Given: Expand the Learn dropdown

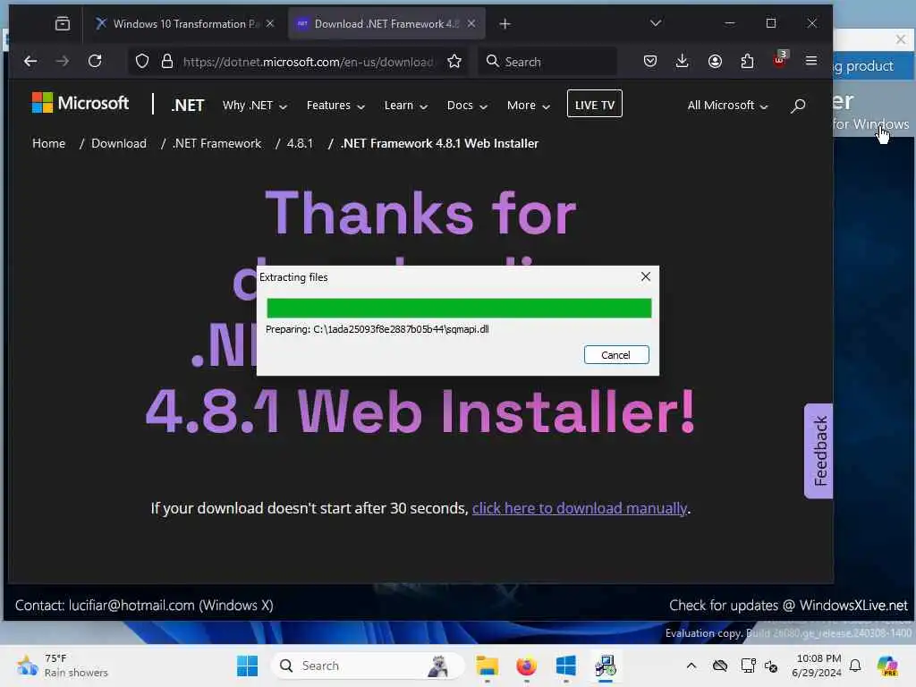Looking at the screenshot, I should (x=405, y=106).
